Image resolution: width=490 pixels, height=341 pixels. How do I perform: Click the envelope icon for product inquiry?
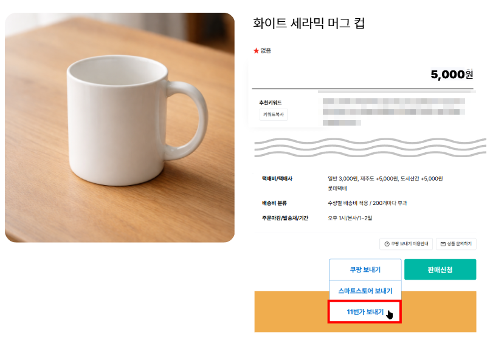click(443, 244)
